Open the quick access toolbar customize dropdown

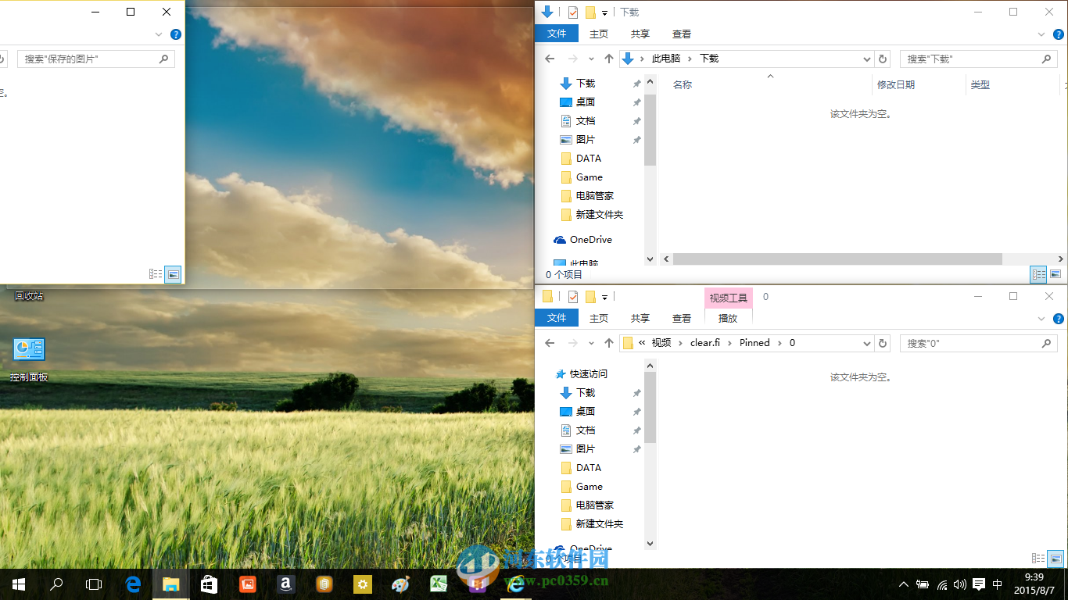(x=604, y=12)
